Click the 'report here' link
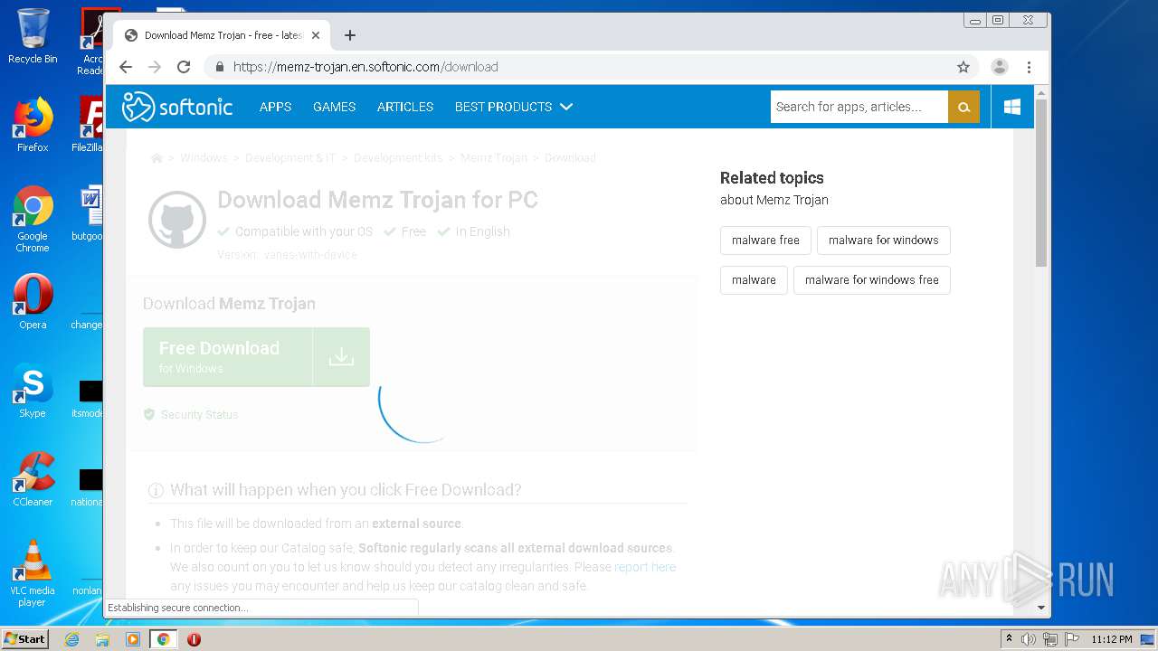1158x651 pixels. tap(645, 567)
